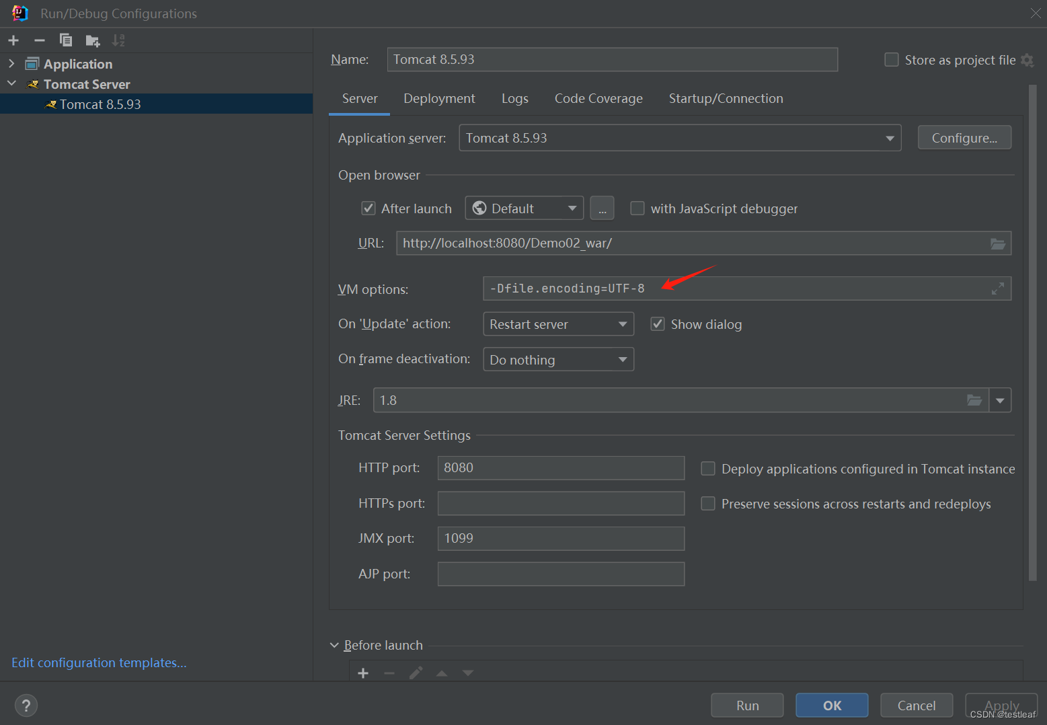Image resolution: width=1047 pixels, height=725 pixels.
Task: Click the Name input field
Action: coord(613,59)
